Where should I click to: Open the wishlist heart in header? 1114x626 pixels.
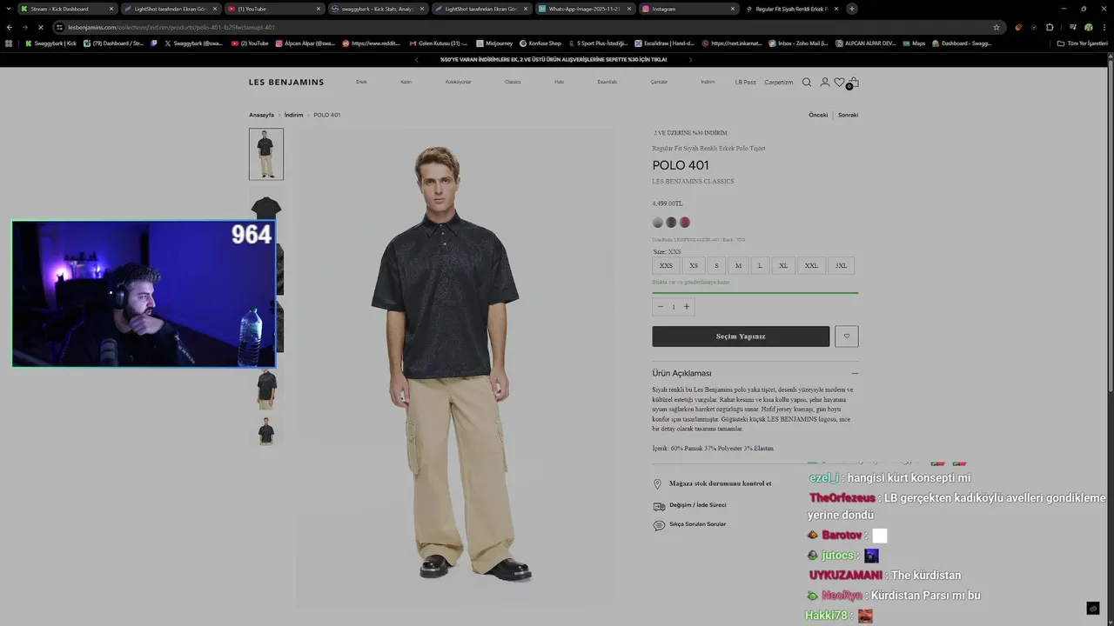pyautogui.click(x=839, y=83)
